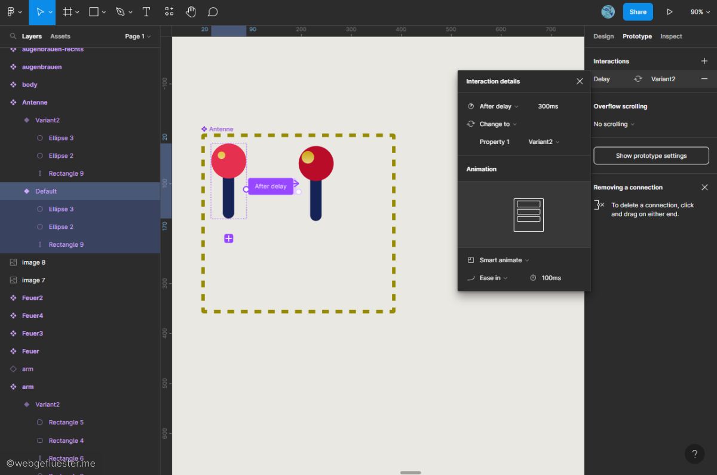Click Show prototype settings button
This screenshot has width=717, height=475.
click(x=651, y=156)
